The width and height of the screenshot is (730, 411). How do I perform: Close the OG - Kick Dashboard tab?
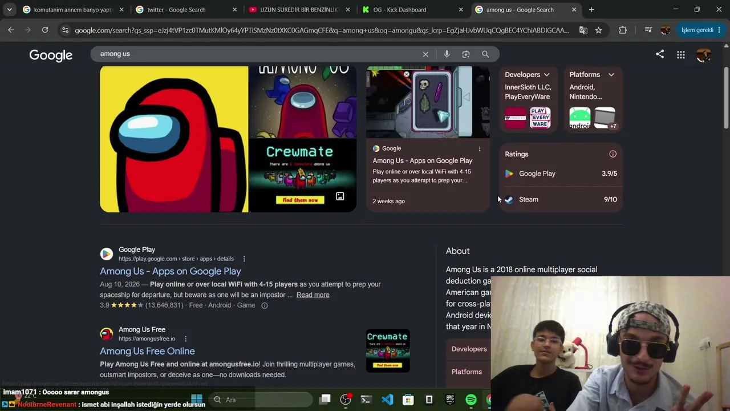coord(461,10)
